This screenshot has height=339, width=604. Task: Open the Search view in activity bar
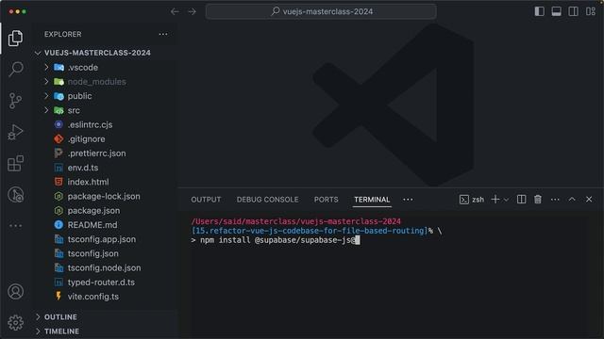pyautogui.click(x=15, y=69)
